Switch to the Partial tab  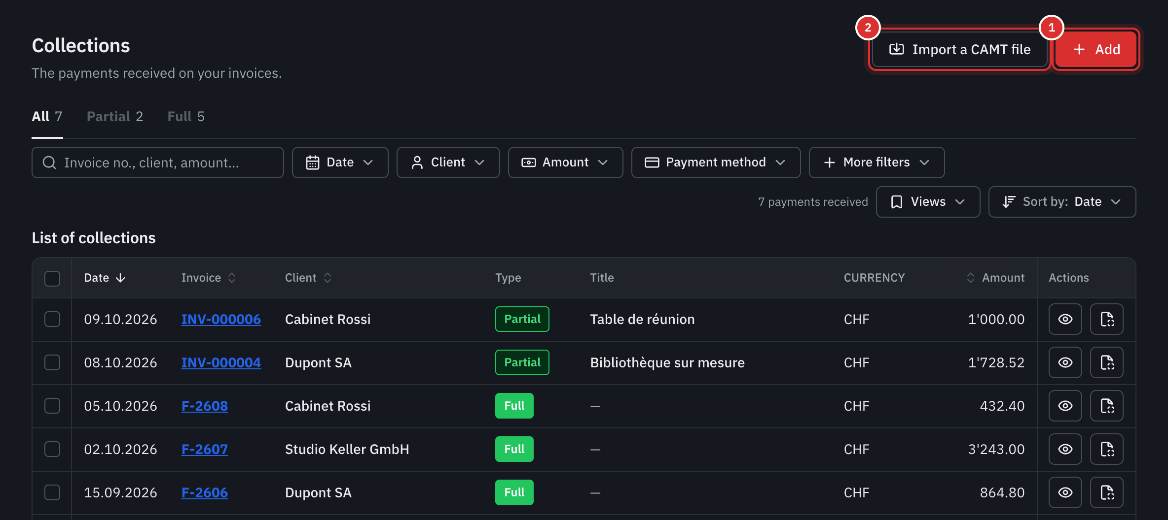[x=115, y=117]
